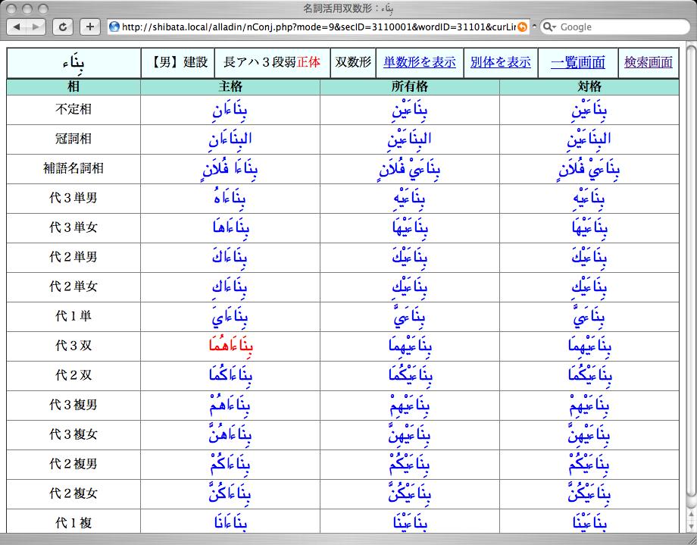Open the 別体を表示 link
Screen dimensions: 697x545
[501, 62]
